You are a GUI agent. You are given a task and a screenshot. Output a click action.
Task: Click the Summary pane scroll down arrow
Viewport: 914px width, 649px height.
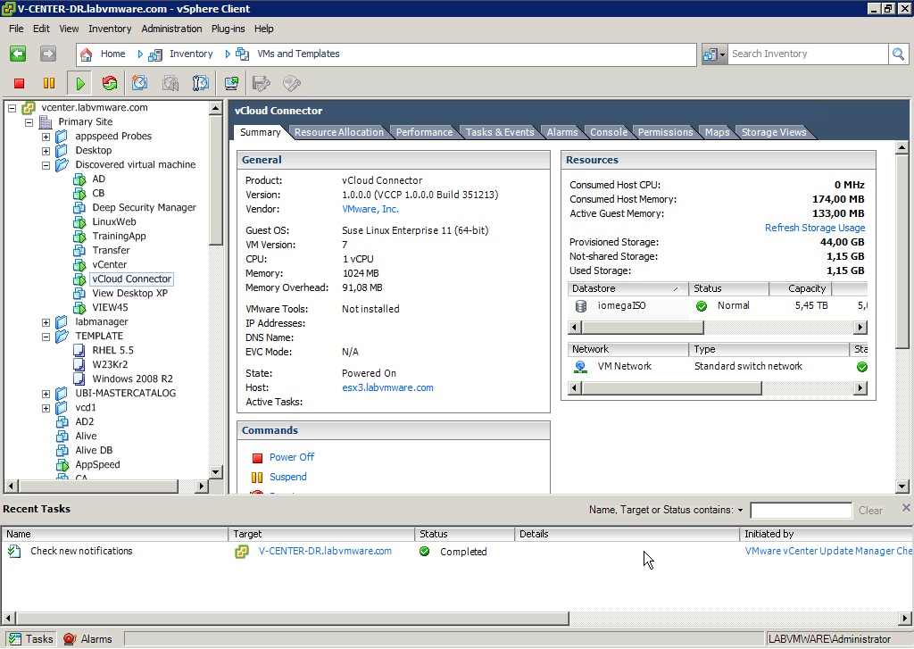[x=902, y=487]
